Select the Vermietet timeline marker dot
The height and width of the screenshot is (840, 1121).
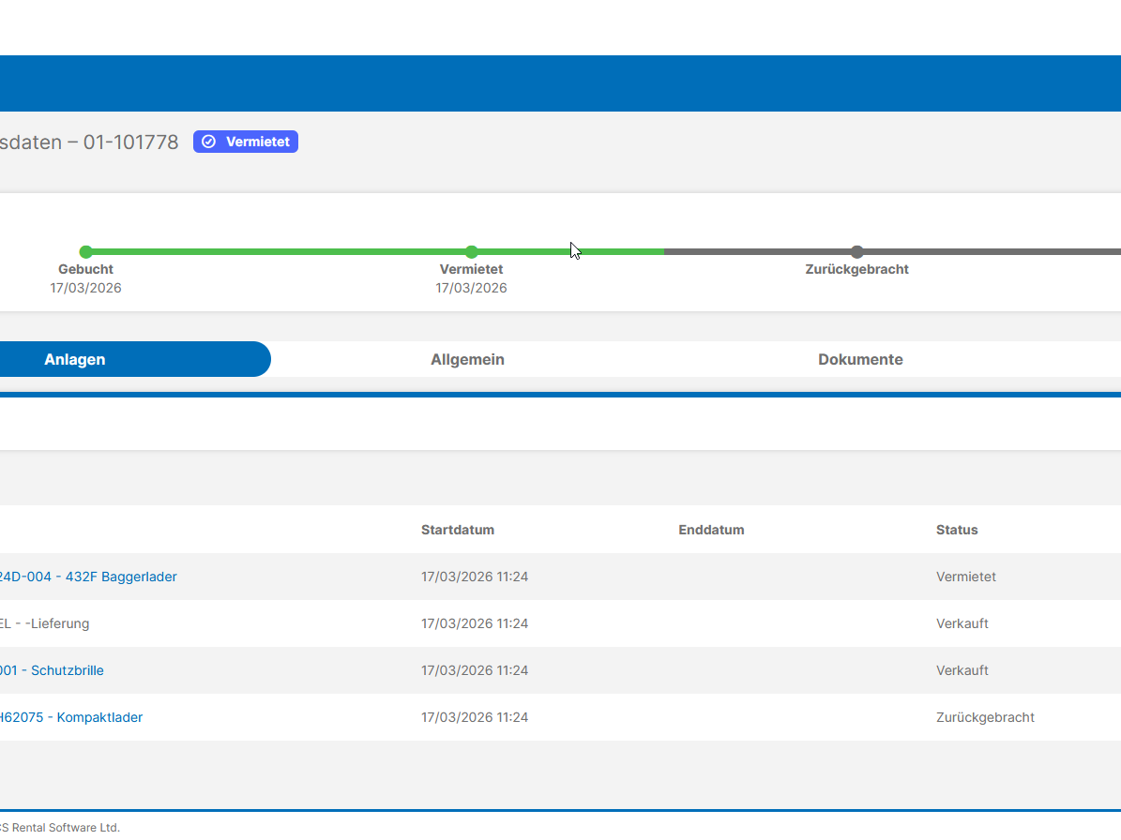pyautogui.click(x=471, y=251)
